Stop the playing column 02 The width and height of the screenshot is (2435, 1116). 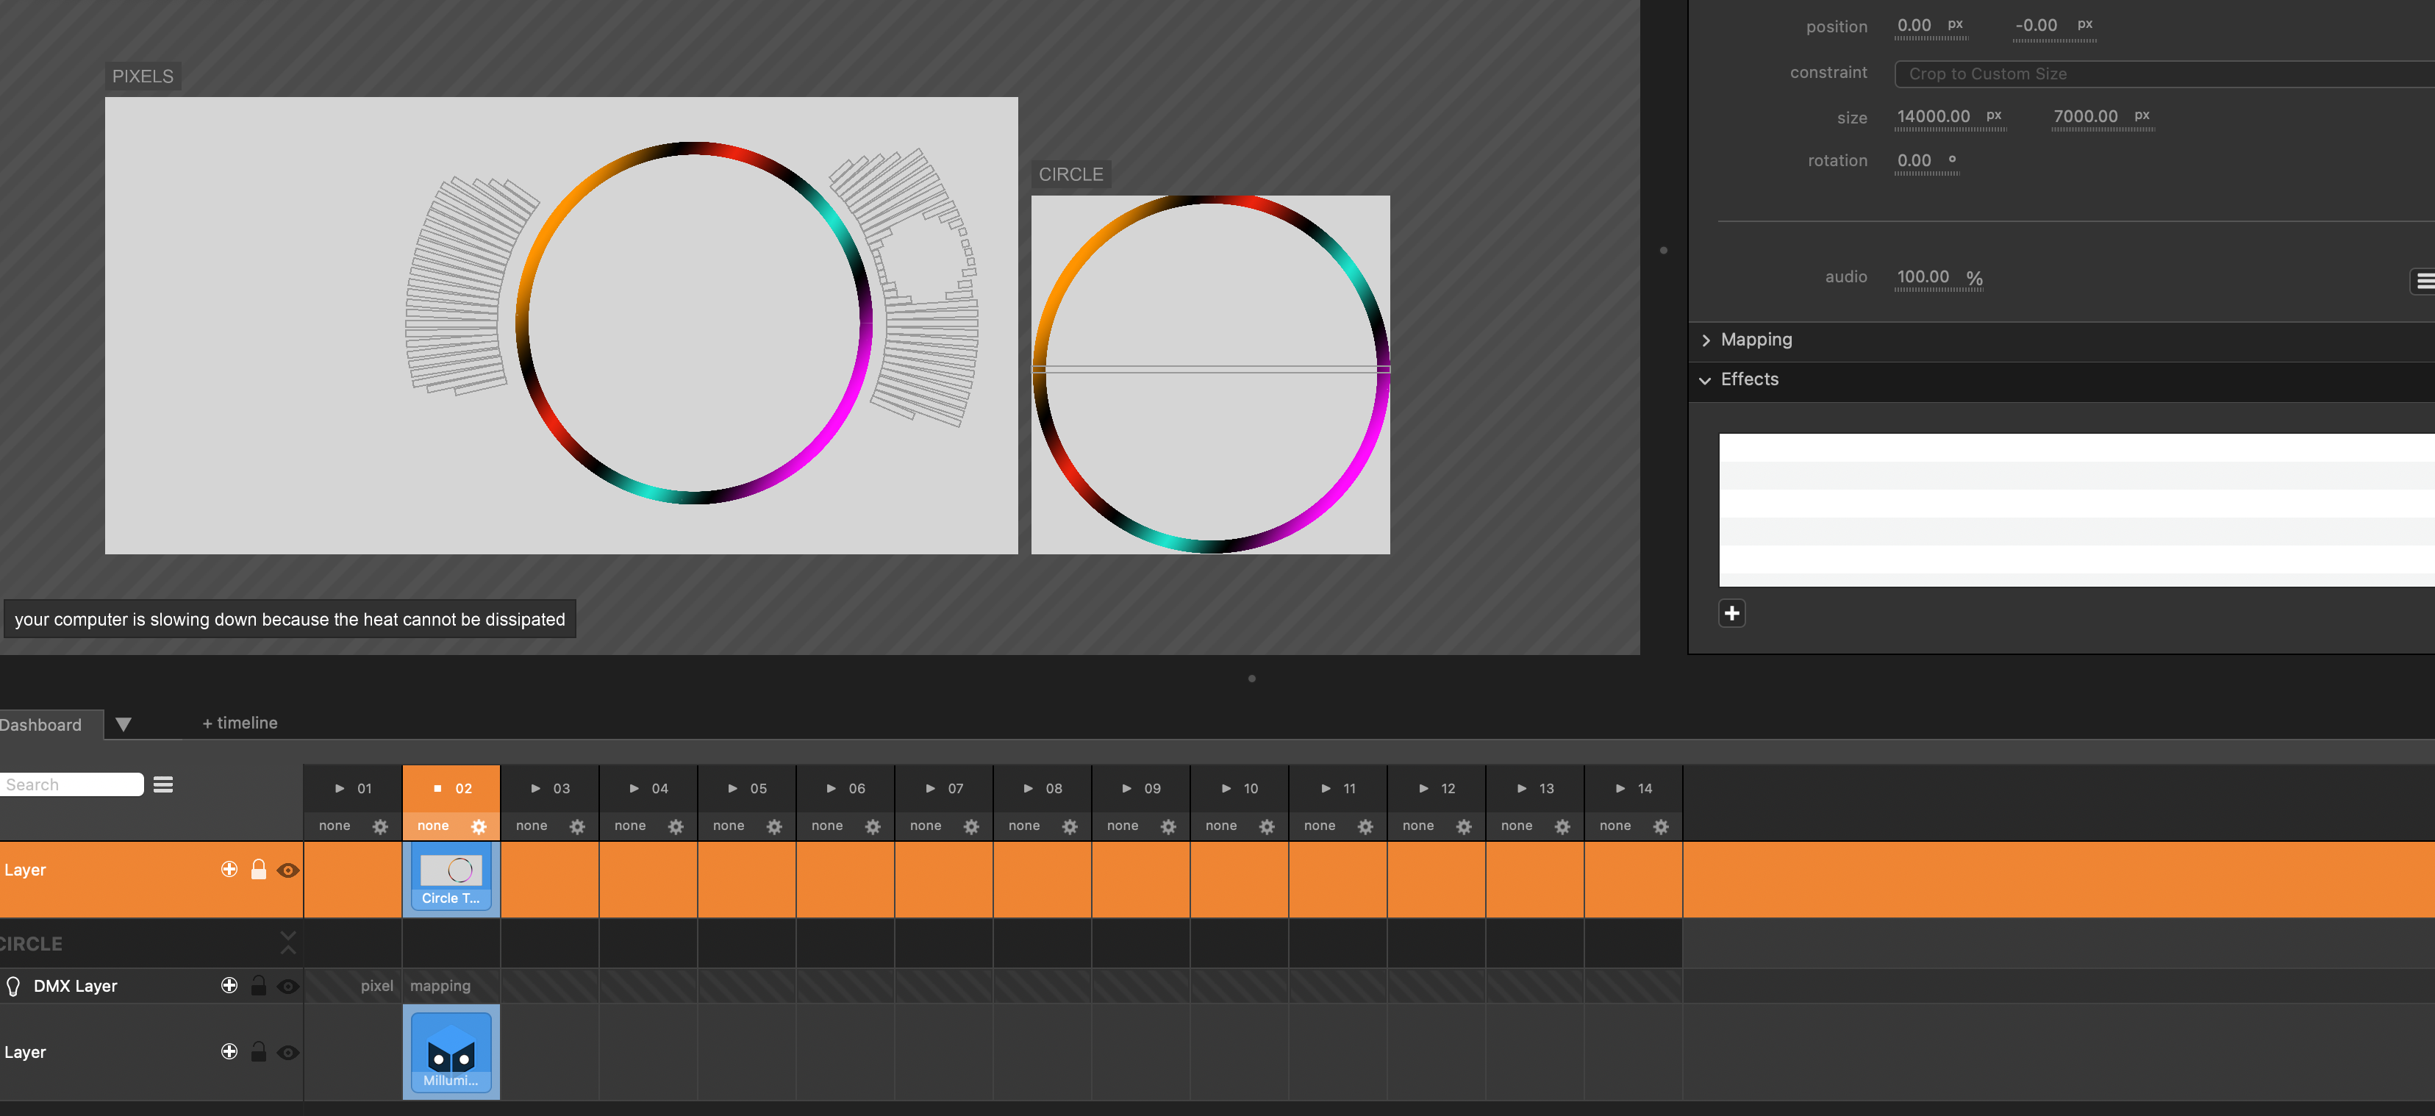(437, 788)
